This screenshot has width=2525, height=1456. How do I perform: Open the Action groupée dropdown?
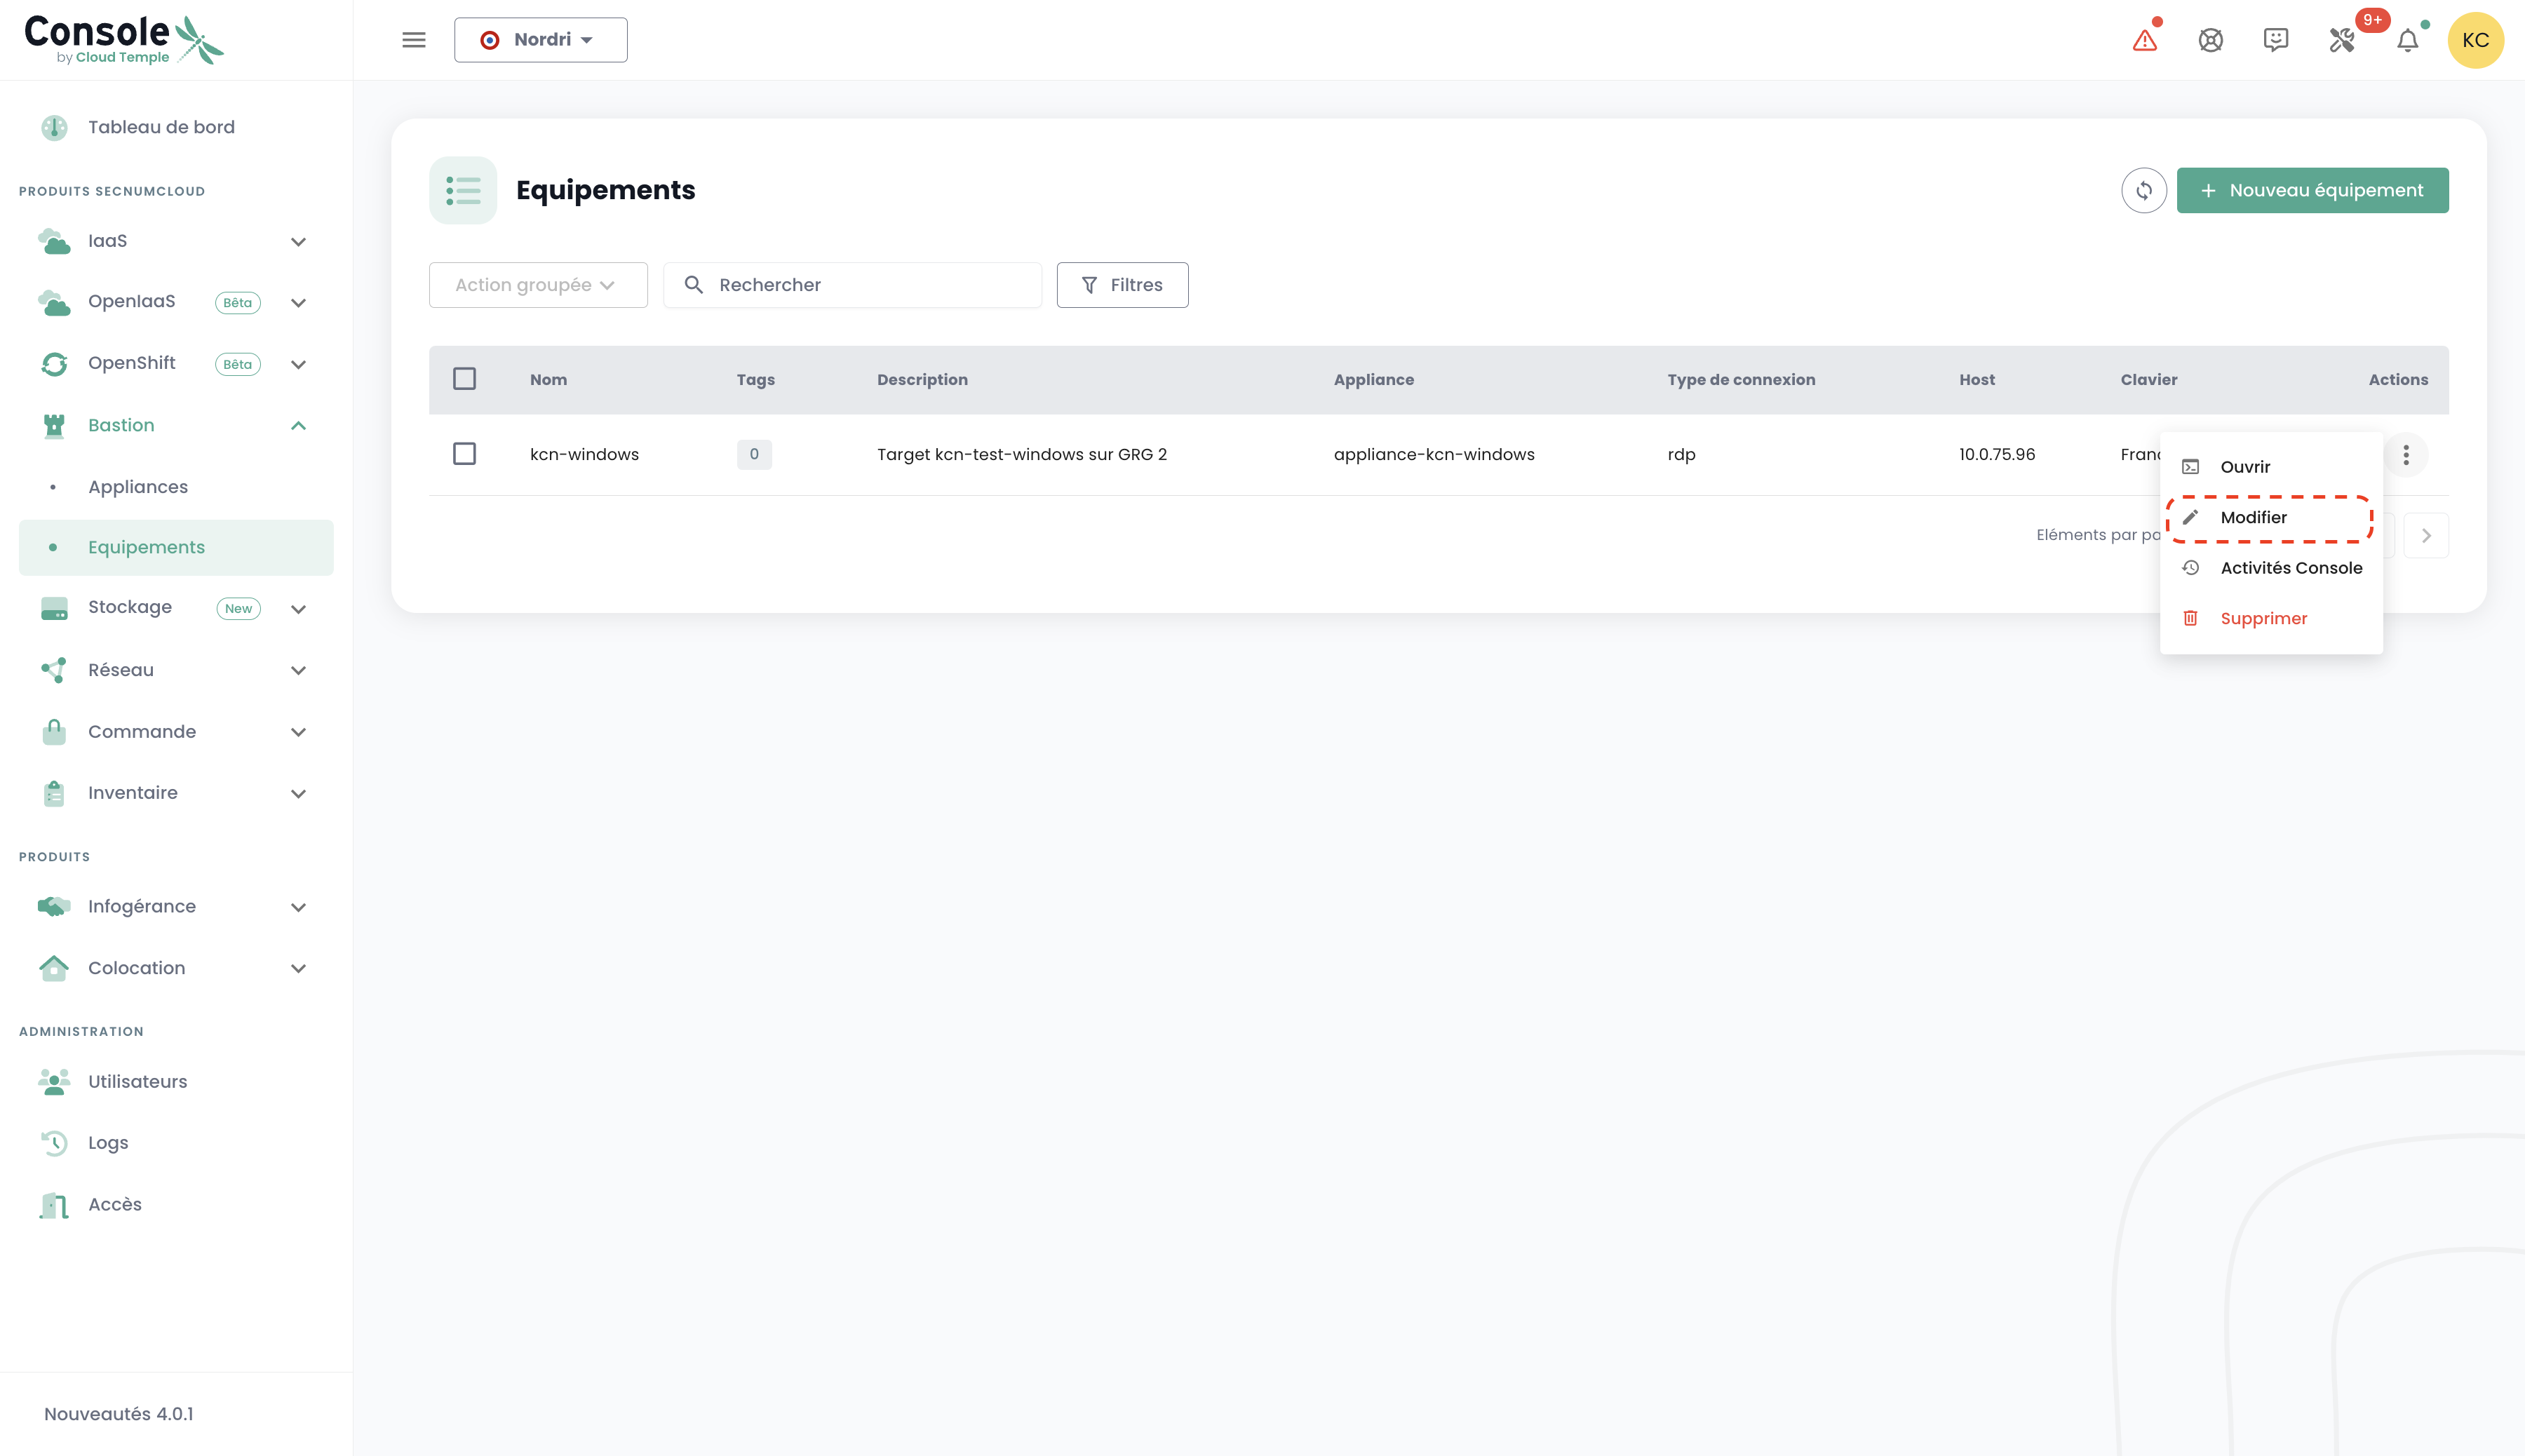tap(538, 285)
